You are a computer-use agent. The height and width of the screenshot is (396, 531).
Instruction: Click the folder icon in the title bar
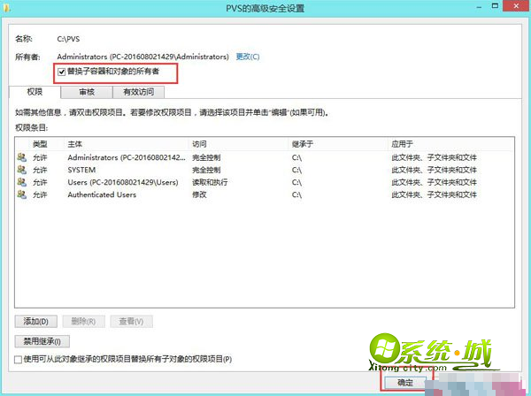7,7
